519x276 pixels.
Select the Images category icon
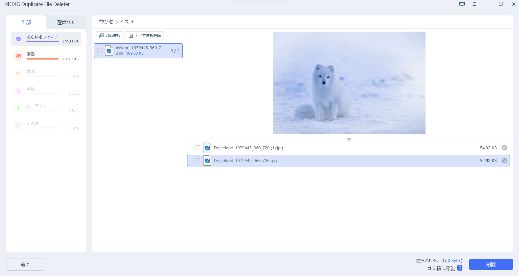pyautogui.click(x=18, y=56)
